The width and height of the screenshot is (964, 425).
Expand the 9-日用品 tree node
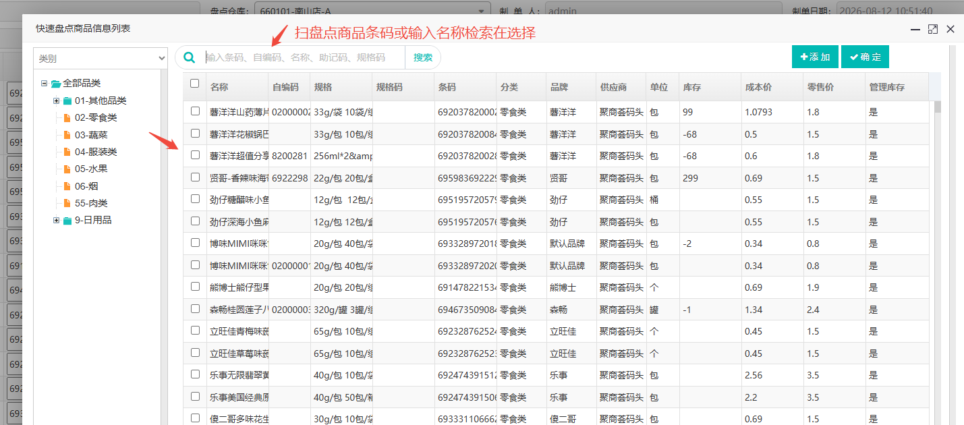pos(57,221)
